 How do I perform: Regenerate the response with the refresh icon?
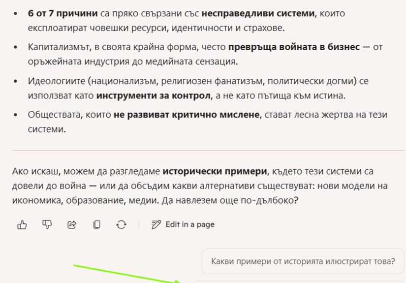pyautogui.click(x=121, y=225)
